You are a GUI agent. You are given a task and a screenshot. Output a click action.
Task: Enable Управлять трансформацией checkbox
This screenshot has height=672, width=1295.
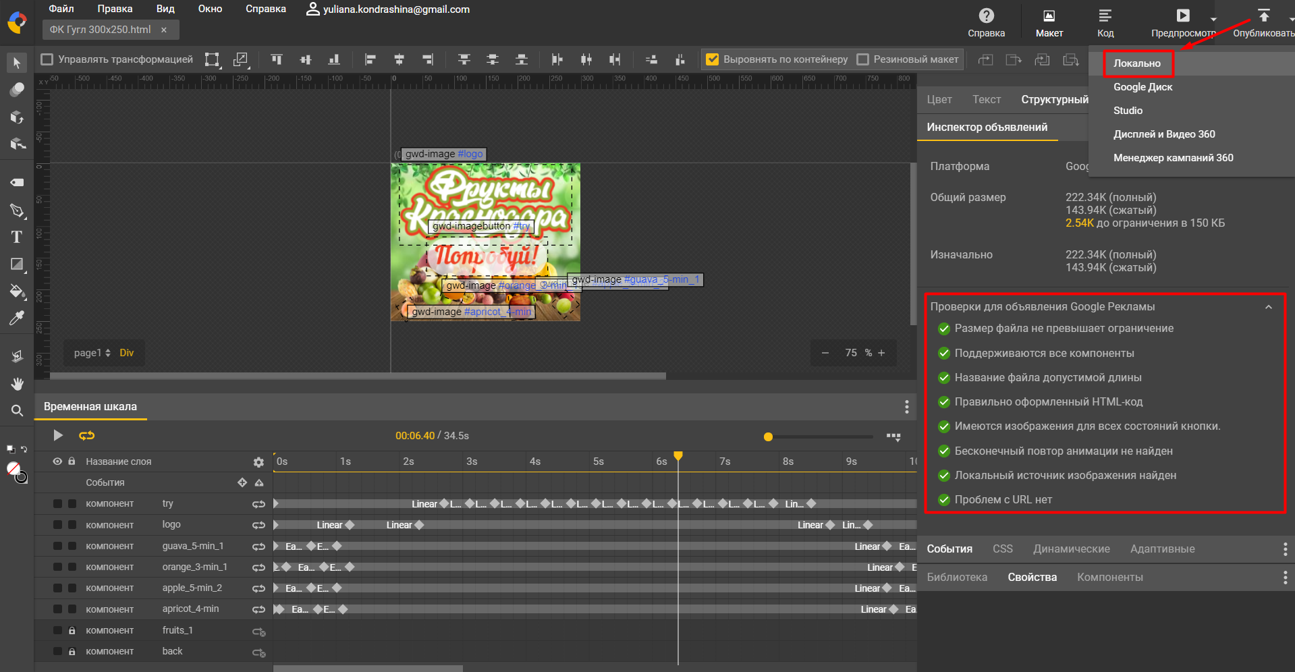click(47, 59)
